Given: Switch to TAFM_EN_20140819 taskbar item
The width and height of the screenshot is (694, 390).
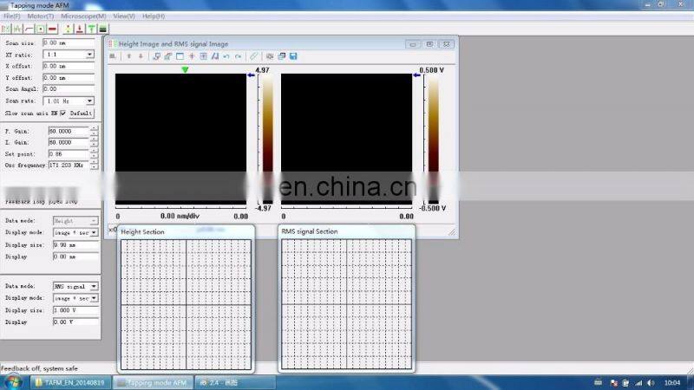Looking at the screenshot, I should coord(71,382).
